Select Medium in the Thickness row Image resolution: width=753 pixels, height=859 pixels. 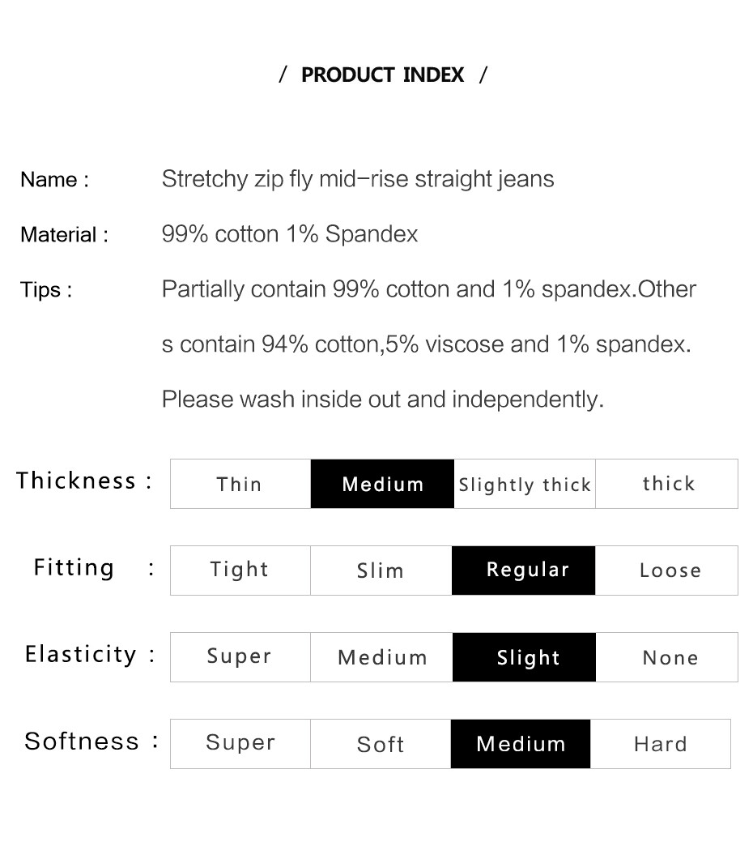pyautogui.click(x=382, y=484)
